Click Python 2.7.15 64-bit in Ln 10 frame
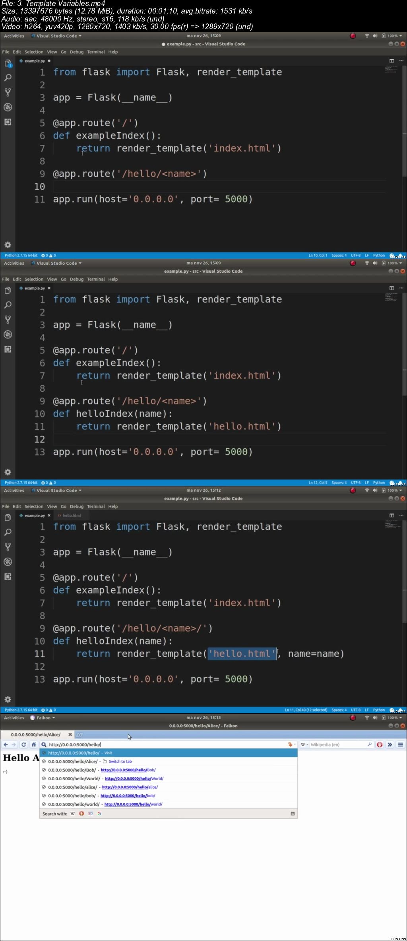Image resolution: width=407 pixels, height=941 pixels. [21, 256]
